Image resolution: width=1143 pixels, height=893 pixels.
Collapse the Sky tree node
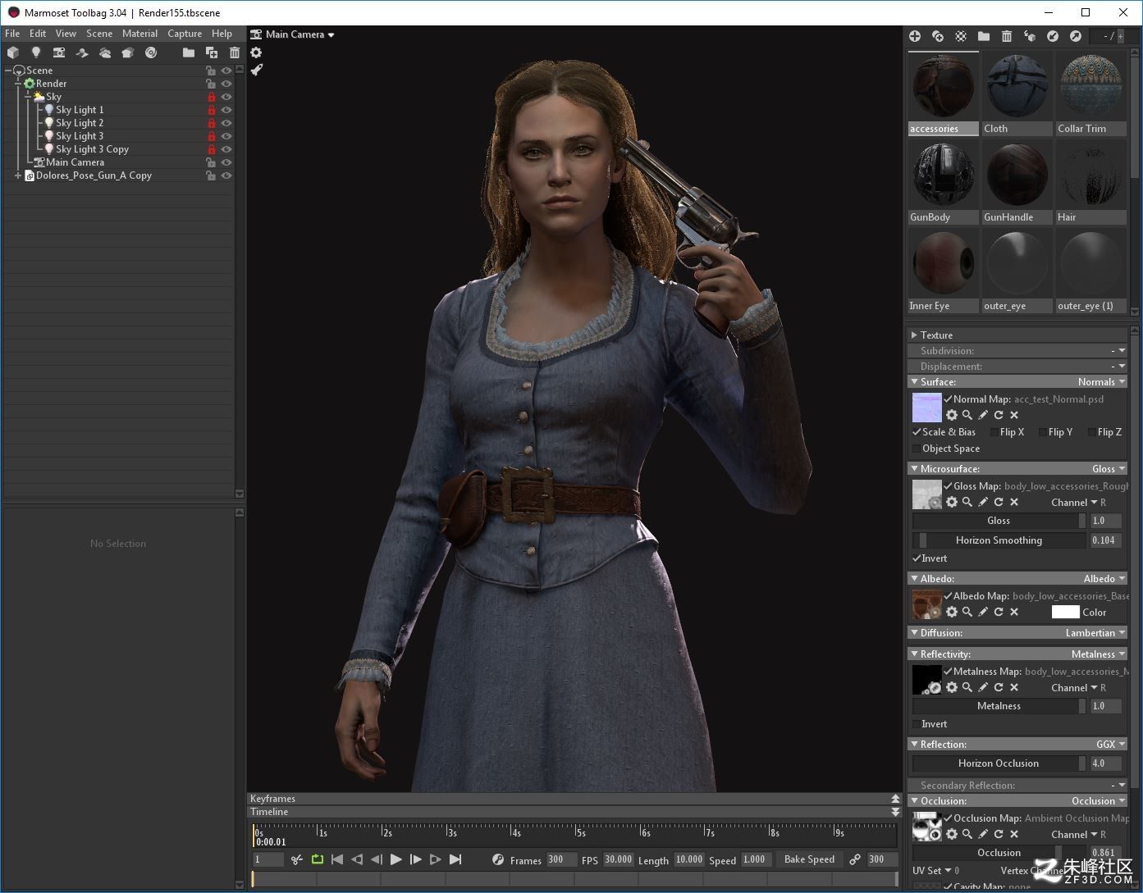point(28,97)
